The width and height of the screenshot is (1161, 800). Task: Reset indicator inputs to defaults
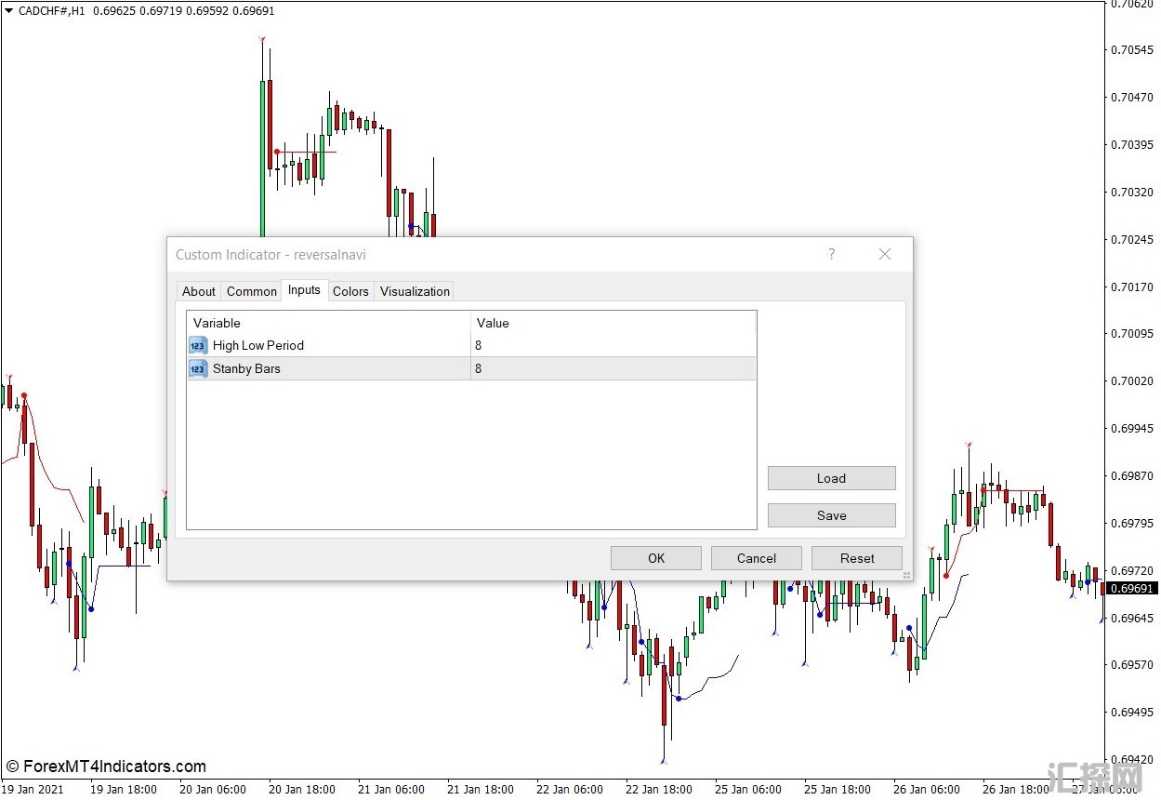[857, 558]
